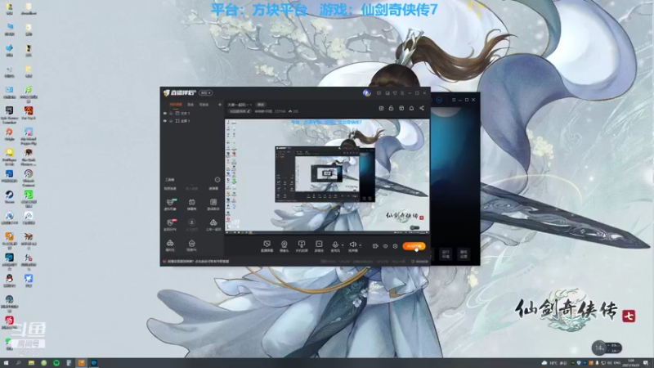Open the middle tool icon in first tool row
The width and height of the screenshot is (654, 368).
(x=192, y=202)
